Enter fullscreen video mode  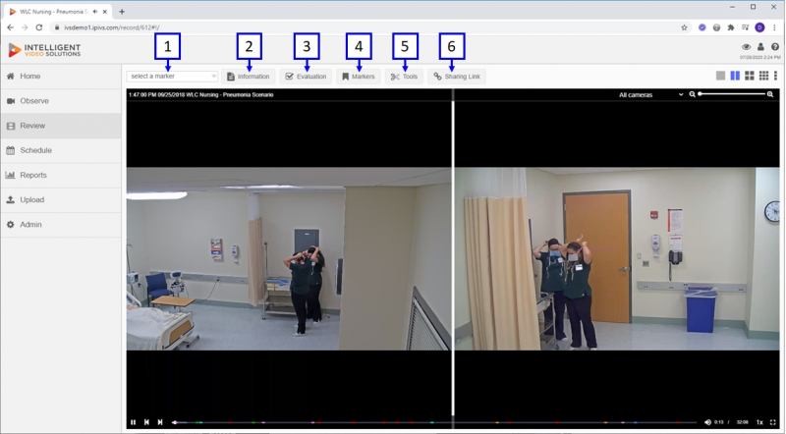[x=773, y=422]
